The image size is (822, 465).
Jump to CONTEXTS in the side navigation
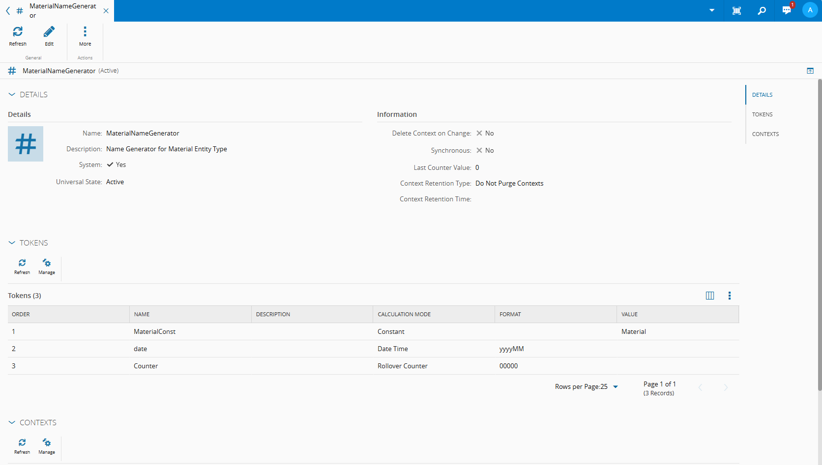[765, 134]
